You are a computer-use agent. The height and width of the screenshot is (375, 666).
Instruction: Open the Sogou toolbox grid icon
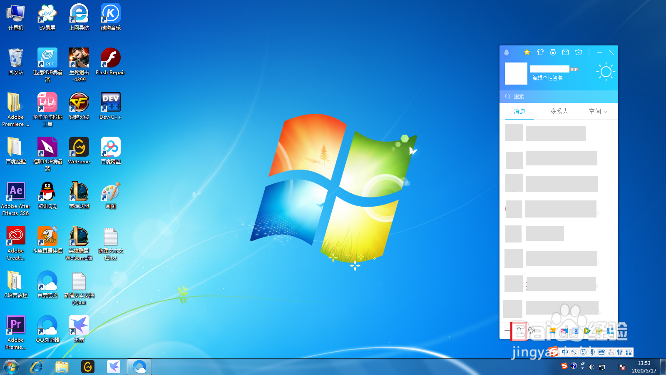[x=629, y=352]
